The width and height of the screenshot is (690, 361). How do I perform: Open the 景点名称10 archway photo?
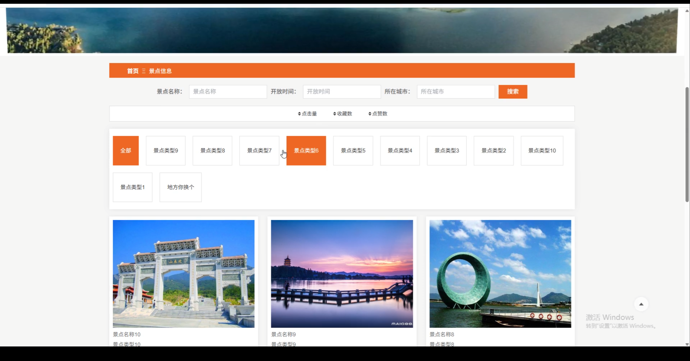184,274
